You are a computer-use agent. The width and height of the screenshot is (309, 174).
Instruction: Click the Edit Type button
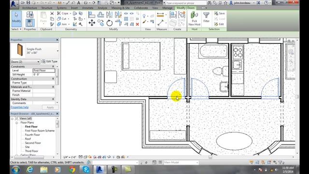49,61
